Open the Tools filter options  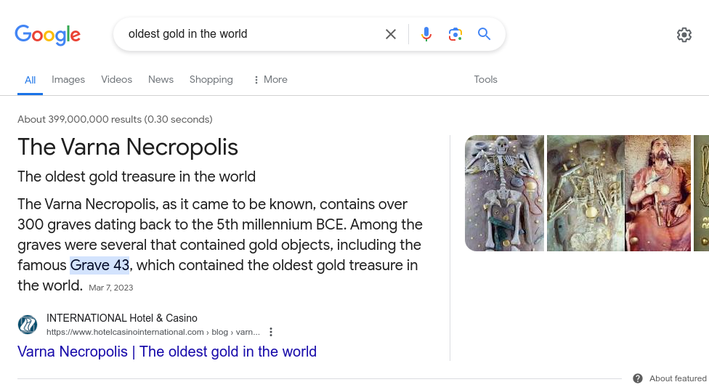coord(485,80)
